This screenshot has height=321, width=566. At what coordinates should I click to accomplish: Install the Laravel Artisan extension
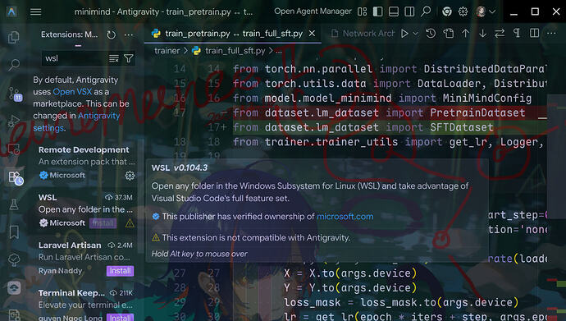(x=120, y=271)
